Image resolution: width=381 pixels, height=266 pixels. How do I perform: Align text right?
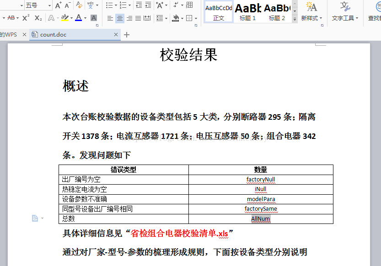pyautogui.click(x=129, y=18)
